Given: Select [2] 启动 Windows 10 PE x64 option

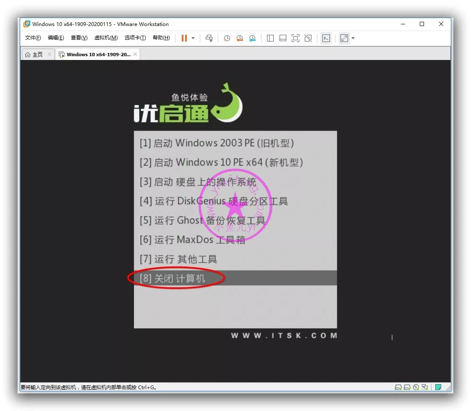Looking at the screenshot, I should click(x=221, y=162).
